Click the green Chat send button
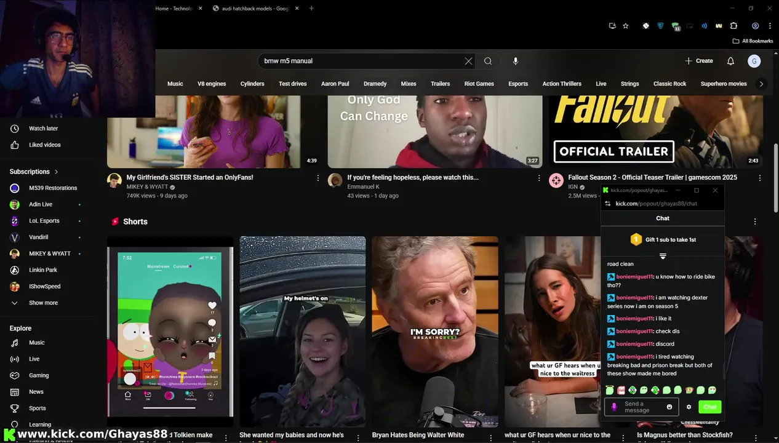This screenshot has height=443, width=779. click(x=710, y=407)
